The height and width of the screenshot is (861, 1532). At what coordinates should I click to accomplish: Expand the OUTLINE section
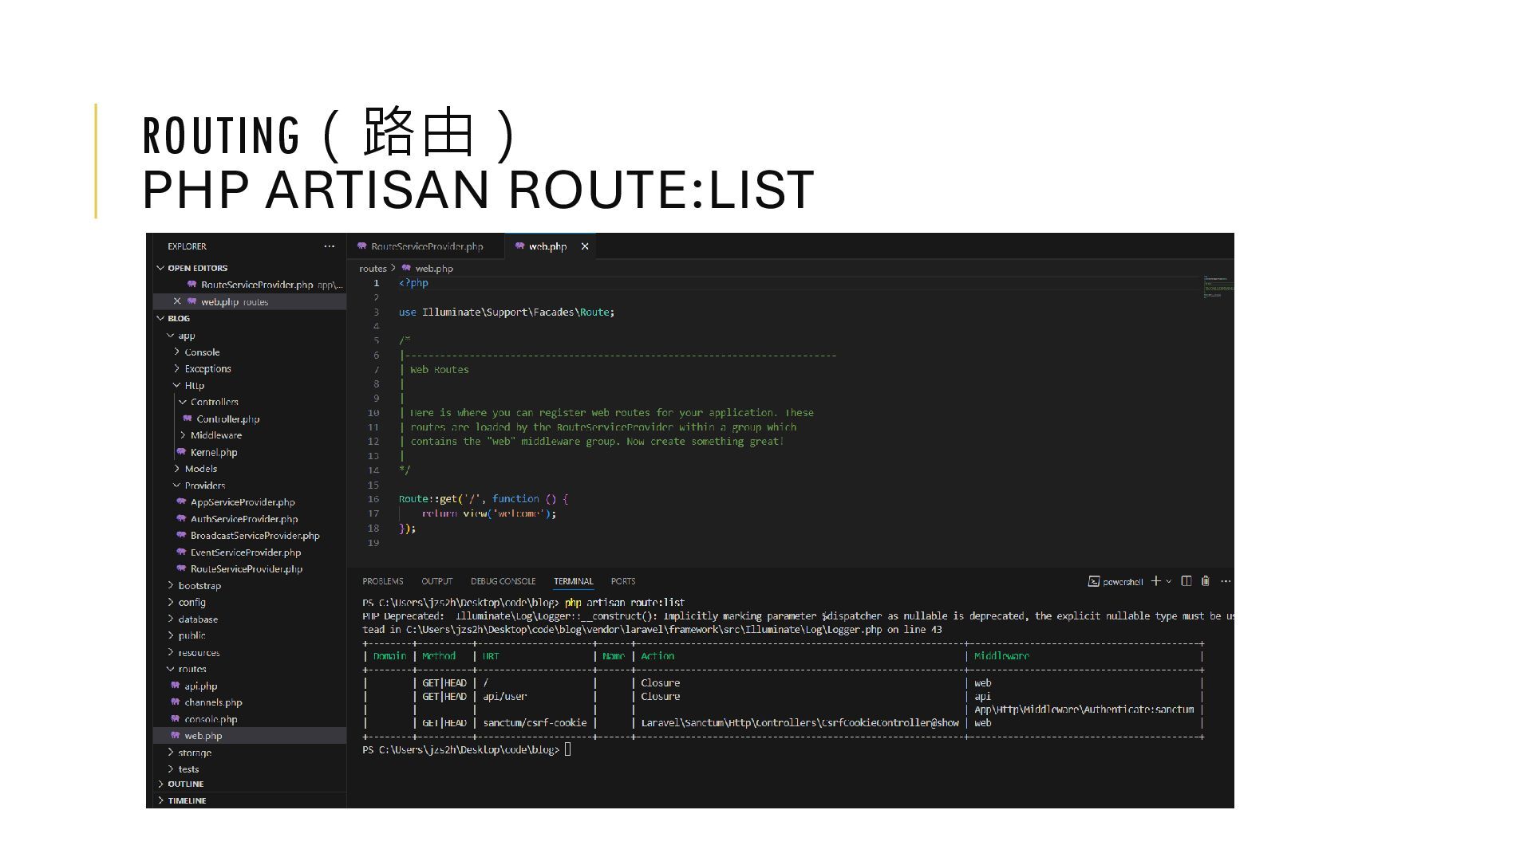click(185, 784)
